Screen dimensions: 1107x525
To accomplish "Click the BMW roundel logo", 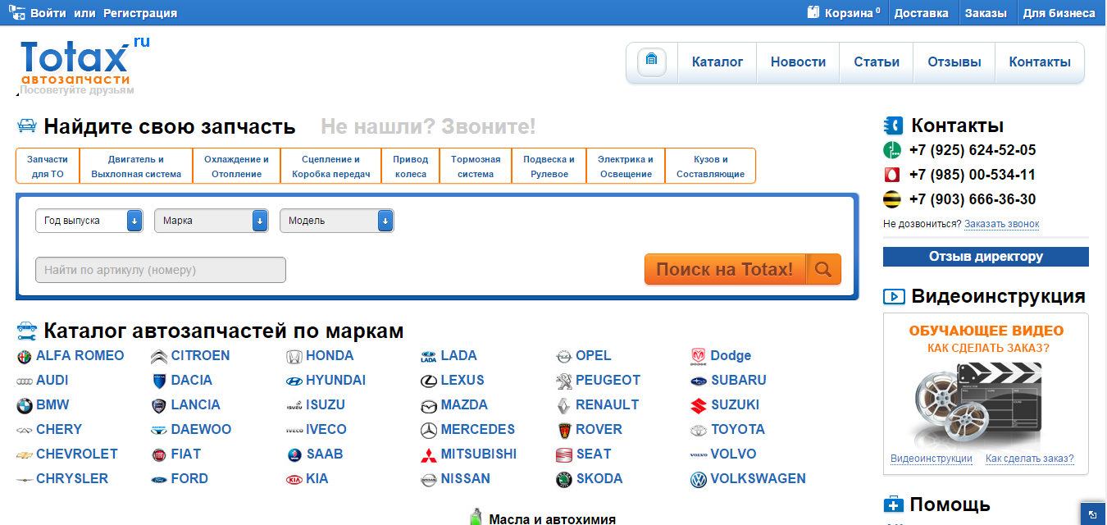I will click(25, 405).
